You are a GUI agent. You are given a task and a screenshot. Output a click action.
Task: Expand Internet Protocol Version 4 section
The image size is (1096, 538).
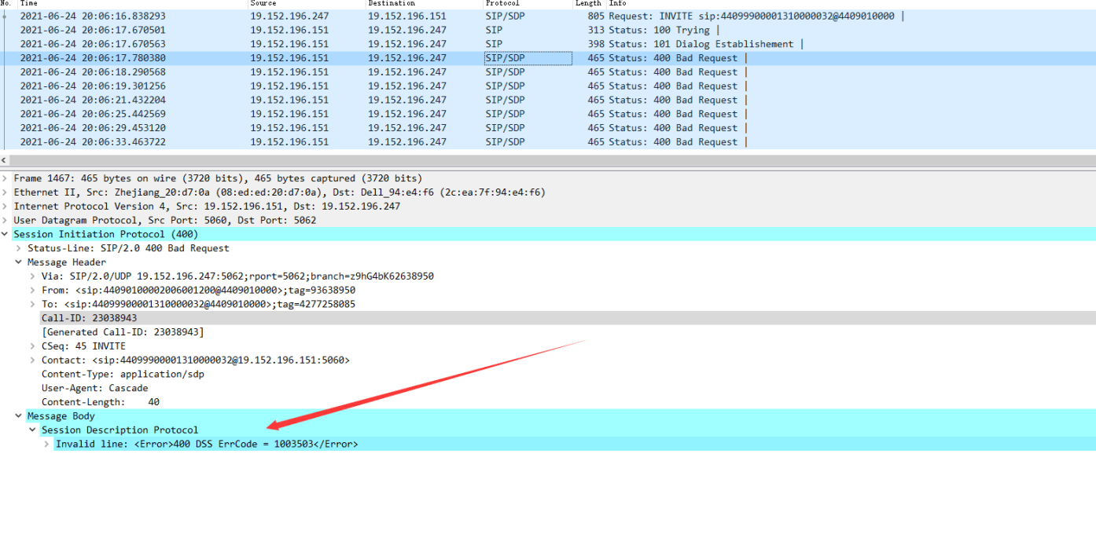[6, 207]
